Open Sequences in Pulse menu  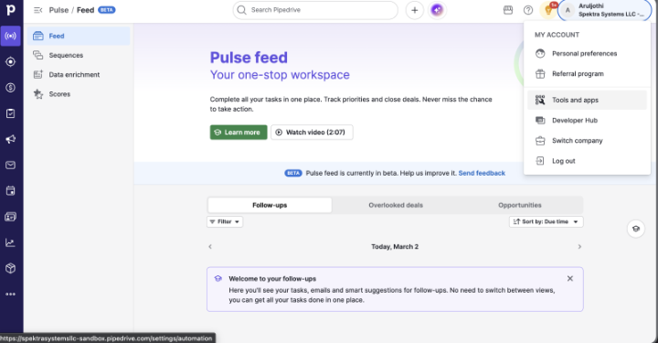(x=79, y=56)
